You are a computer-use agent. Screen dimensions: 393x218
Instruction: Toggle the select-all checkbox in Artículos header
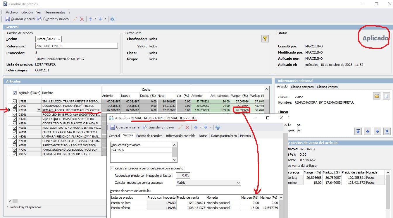click(x=15, y=93)
